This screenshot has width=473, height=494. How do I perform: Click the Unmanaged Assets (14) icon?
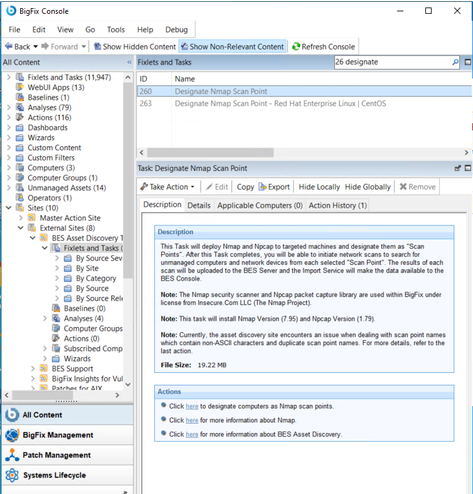point(20,188)
